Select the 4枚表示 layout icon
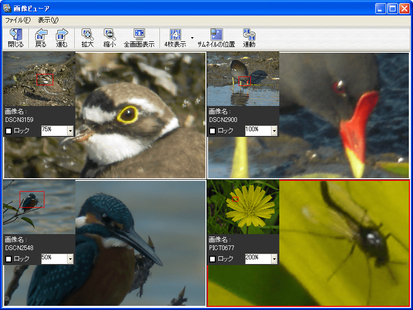The width and height of the screenshot is (413, 310). click(x=176, y=34)
